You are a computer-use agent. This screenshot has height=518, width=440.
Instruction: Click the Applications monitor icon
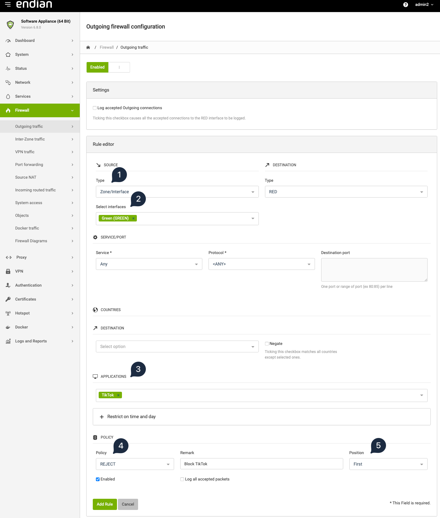click(x=95, y=377)
